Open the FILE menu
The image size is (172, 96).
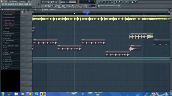click(x=3, y=4)
